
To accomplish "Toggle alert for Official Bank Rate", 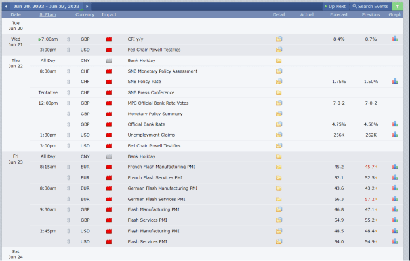I will [68, 124].
